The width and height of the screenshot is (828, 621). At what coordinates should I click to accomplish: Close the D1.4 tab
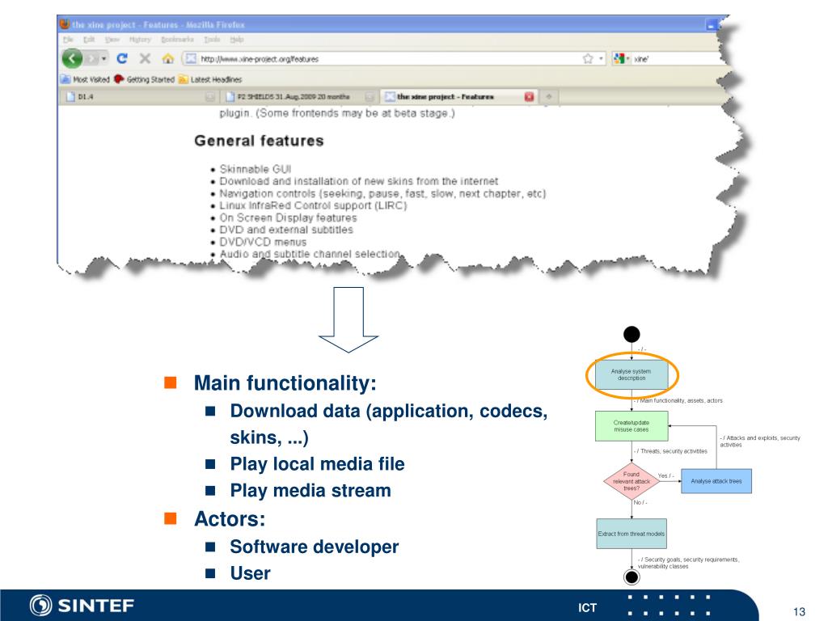coord(209,97)
